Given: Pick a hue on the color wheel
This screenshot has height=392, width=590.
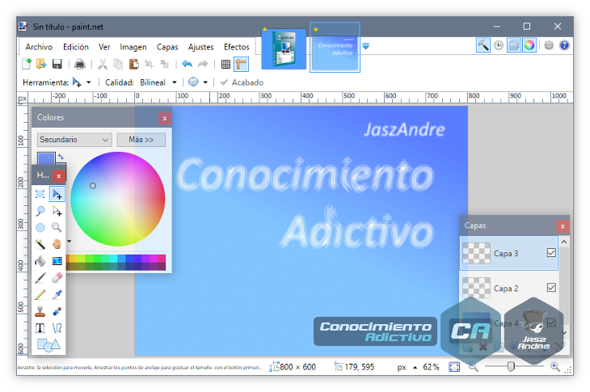Looking at the screenshot, I should [118, 199].
